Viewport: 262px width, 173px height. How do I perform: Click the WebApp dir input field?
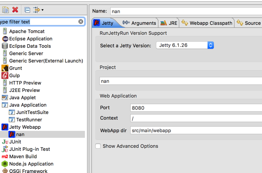(196, 131)
